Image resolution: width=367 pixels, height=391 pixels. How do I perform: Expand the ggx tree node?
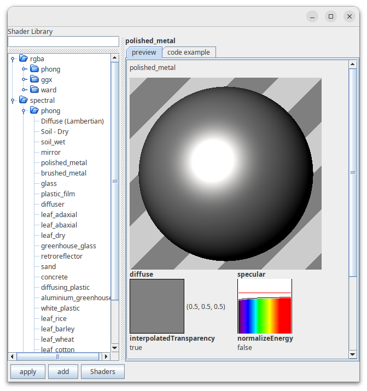tap(24, 79)
